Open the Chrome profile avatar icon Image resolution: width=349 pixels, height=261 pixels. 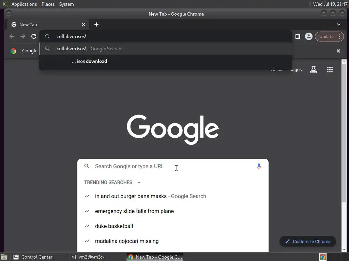(309, 36)
